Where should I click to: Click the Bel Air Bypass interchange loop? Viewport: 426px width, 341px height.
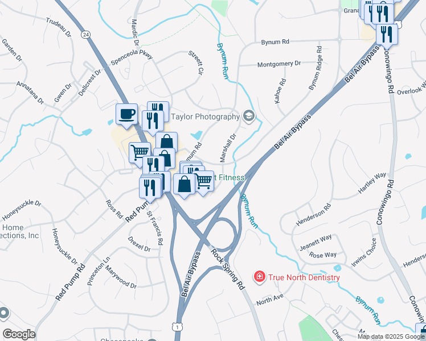(224, 234)
